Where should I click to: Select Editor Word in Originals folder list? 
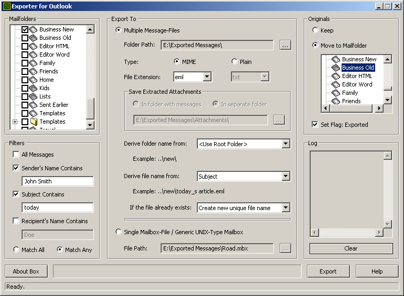357,84
